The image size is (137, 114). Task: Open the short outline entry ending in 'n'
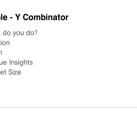(x=1, y=53)
